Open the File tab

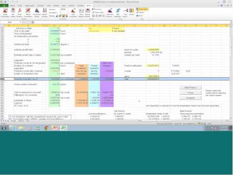4,6
